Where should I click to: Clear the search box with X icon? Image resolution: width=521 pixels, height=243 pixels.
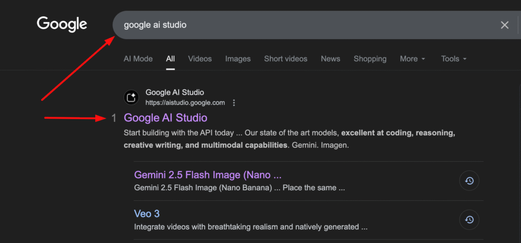(504, 25)
